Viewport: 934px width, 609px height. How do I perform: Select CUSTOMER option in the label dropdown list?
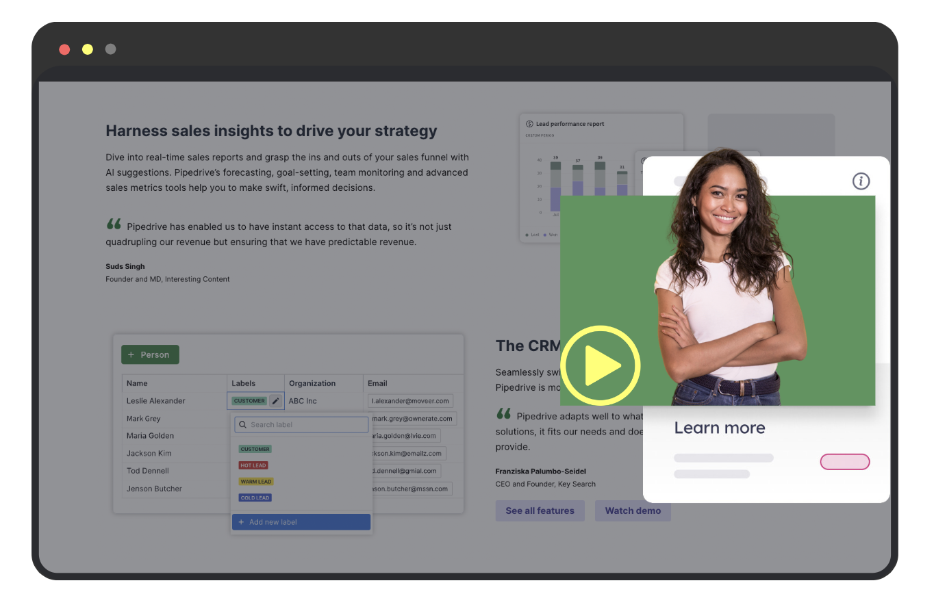[x=255, y=449]
